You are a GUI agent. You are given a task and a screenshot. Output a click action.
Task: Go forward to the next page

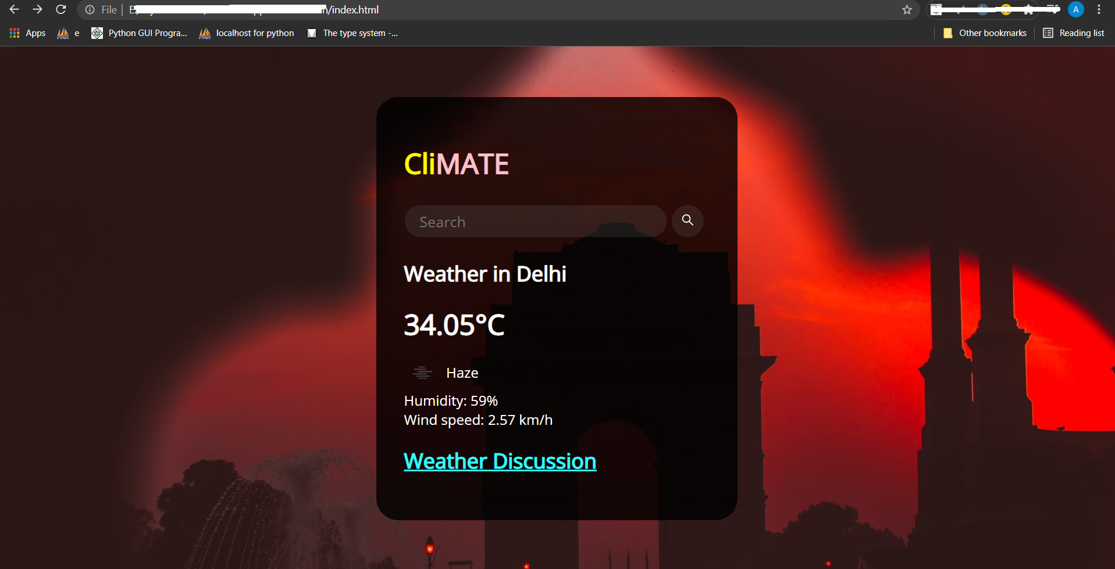[x=37, y=9]
